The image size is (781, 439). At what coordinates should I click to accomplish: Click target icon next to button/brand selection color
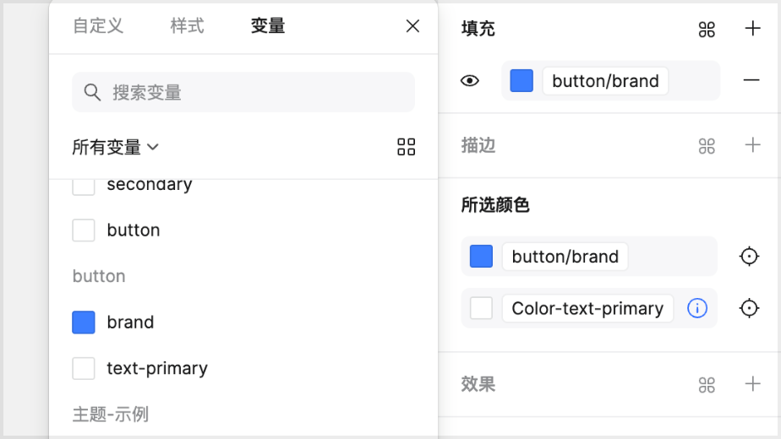749,257
